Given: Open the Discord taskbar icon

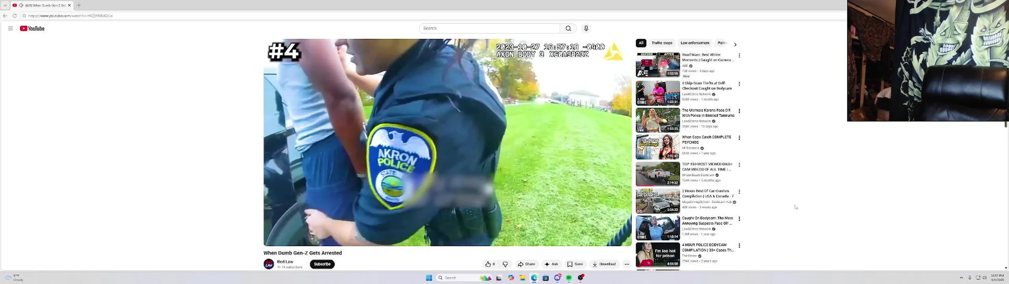Looking at the screenshot, I should pos(557,278).
